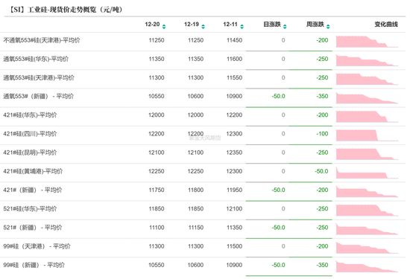Click 12-20 price 12250 for 421#硅(黄埔港)
The image size is (410, 279).
click(157, 171)
